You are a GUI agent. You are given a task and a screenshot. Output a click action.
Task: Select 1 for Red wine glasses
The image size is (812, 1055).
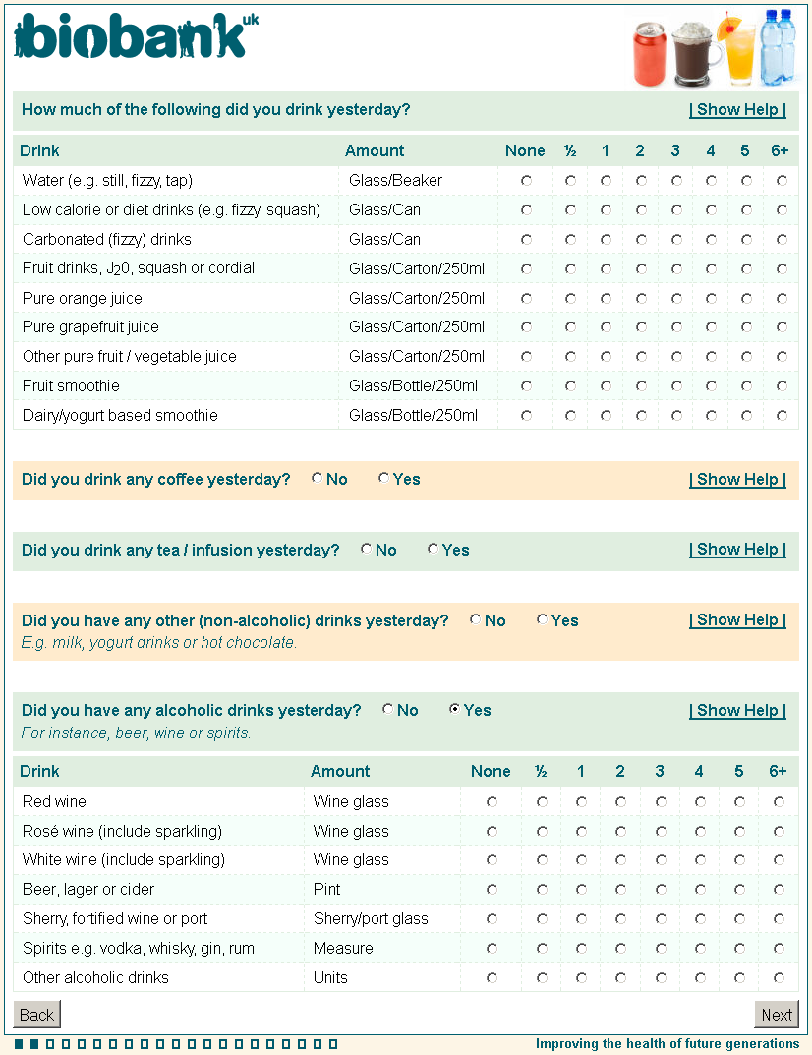[581, 802]
